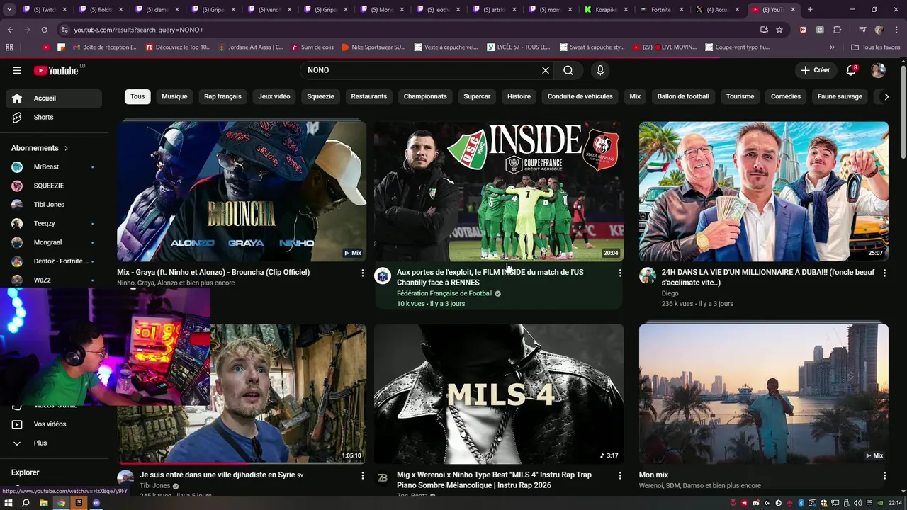Screen dimensions: 907x510
Task: Open Chrome media controls icon
Action: tap(862, 30)
